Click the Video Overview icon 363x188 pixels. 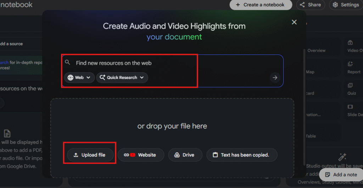(x=350, y=42)
